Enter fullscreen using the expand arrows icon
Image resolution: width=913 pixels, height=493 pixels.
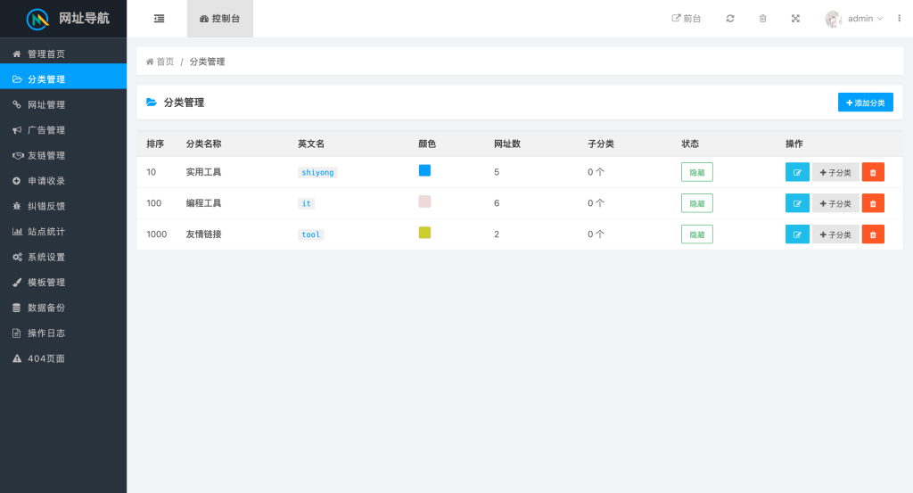pos(795,19)
